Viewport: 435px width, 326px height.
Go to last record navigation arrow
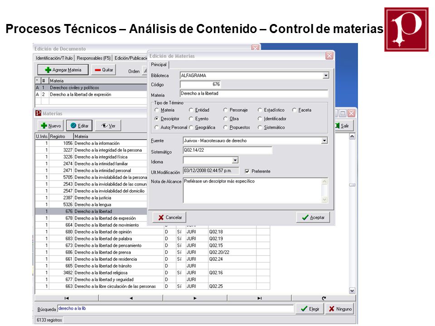(259, 298)
